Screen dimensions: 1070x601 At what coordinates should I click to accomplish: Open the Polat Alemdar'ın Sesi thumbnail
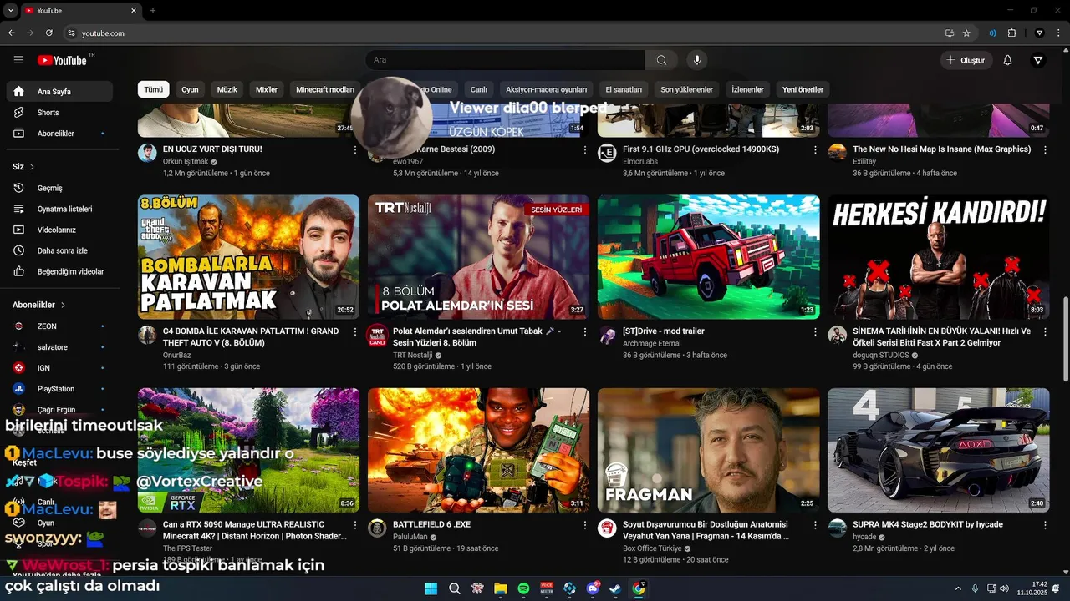click(x=478, y=257)
